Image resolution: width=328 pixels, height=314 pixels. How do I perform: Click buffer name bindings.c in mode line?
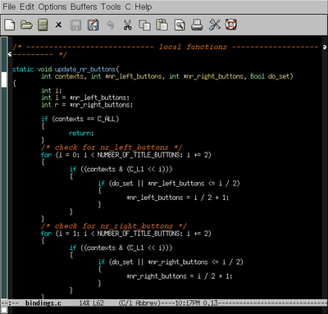pos(43,303)
